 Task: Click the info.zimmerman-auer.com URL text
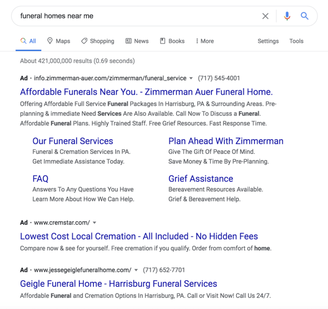point(110,78)
